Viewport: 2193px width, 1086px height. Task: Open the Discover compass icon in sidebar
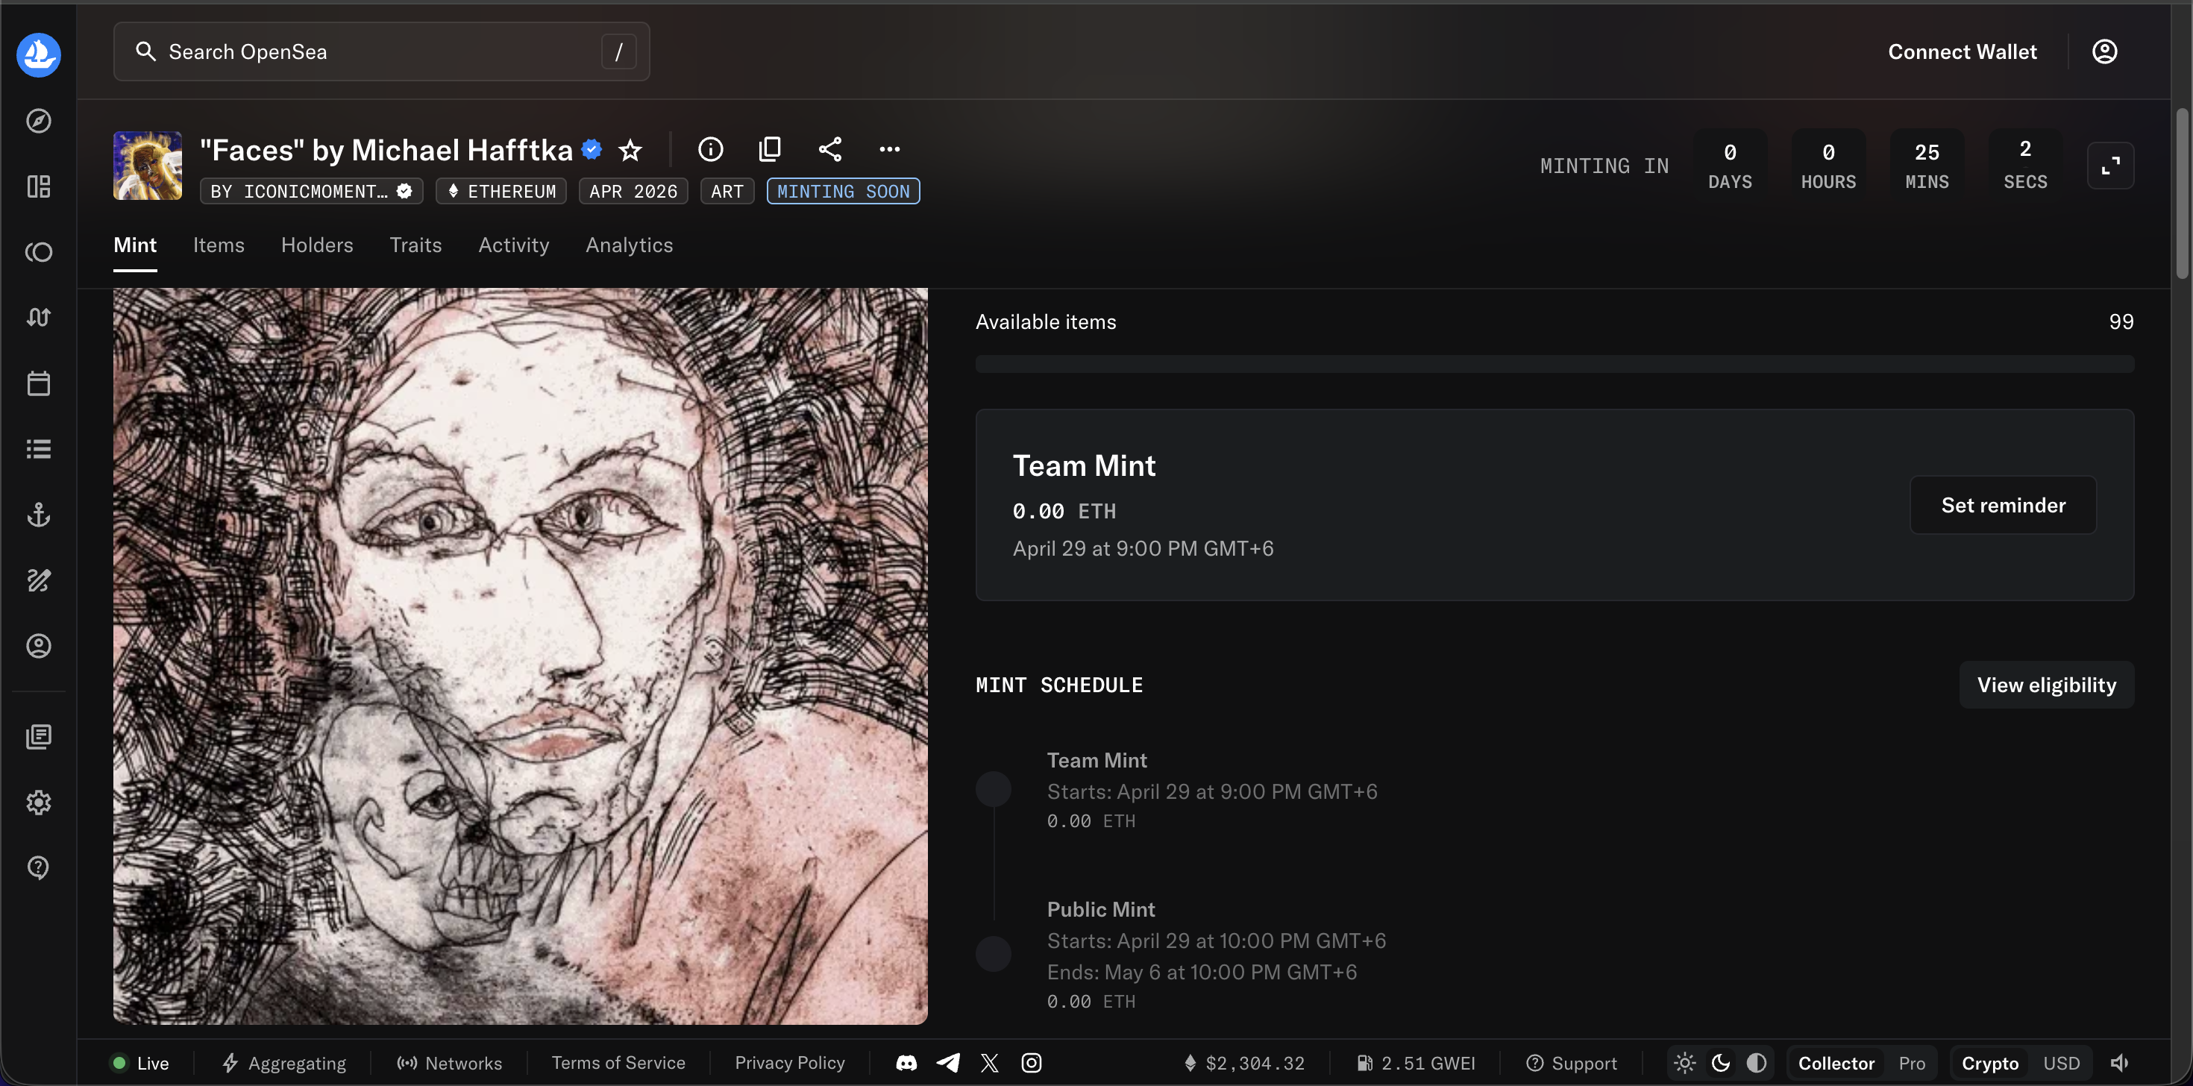38,121
